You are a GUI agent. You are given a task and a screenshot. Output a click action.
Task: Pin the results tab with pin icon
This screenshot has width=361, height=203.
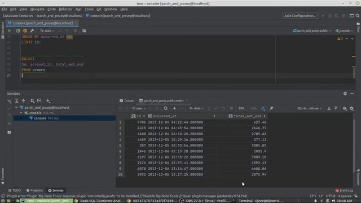click(271, 108)
